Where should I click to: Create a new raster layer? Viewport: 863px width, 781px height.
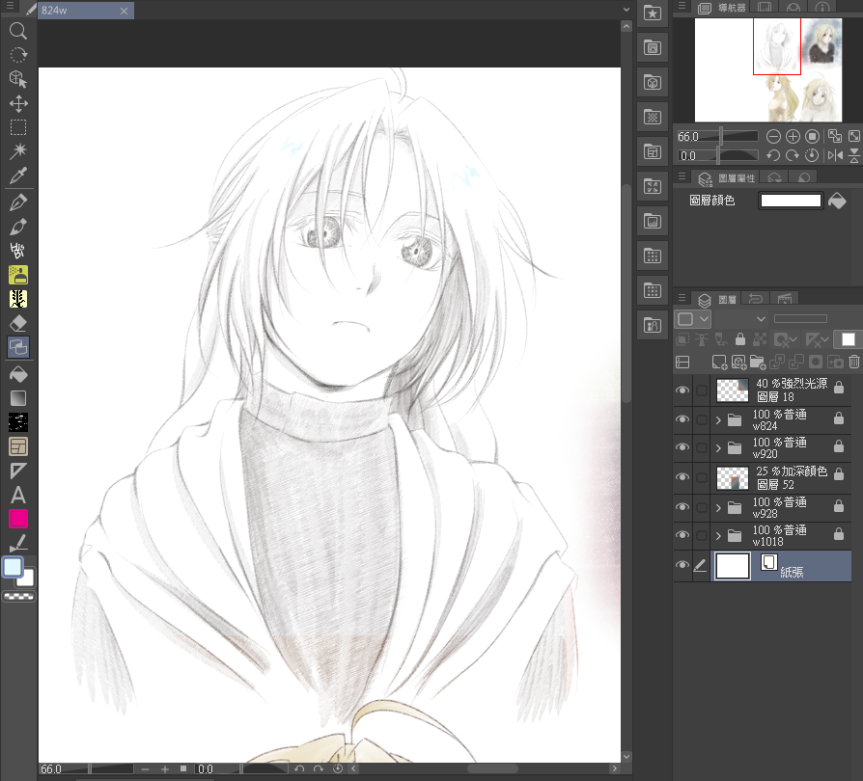pos(719,362)
